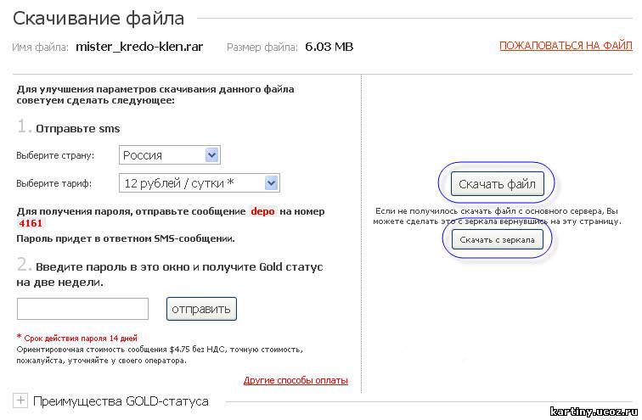The height and width of the screenshot is (420, 642).
Task: Open the Другие способы оплаты link
Action: pyautogui.click(x=296, y=380)
